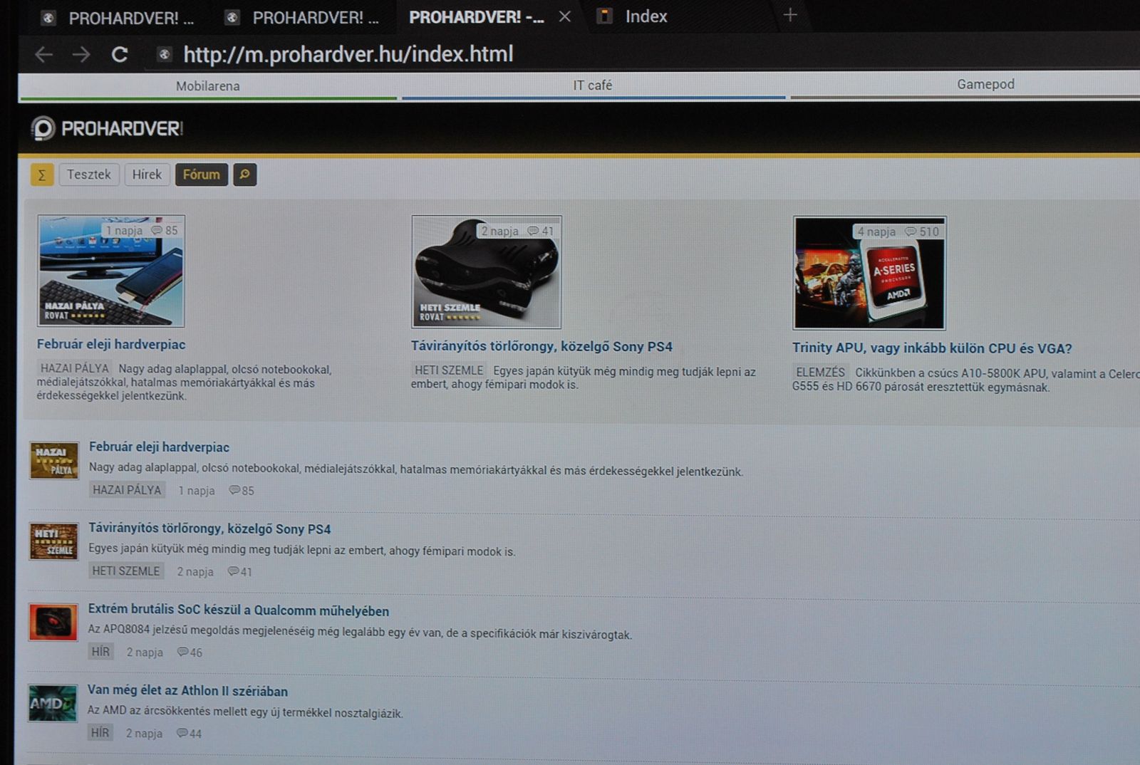Click the HAZAI PÁLYA tag in featured card
This screenshot has height=765, width=1140.
75,368
